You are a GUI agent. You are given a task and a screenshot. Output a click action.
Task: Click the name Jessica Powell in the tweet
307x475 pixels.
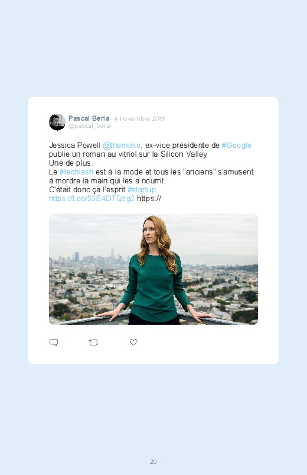click(74, 146)
